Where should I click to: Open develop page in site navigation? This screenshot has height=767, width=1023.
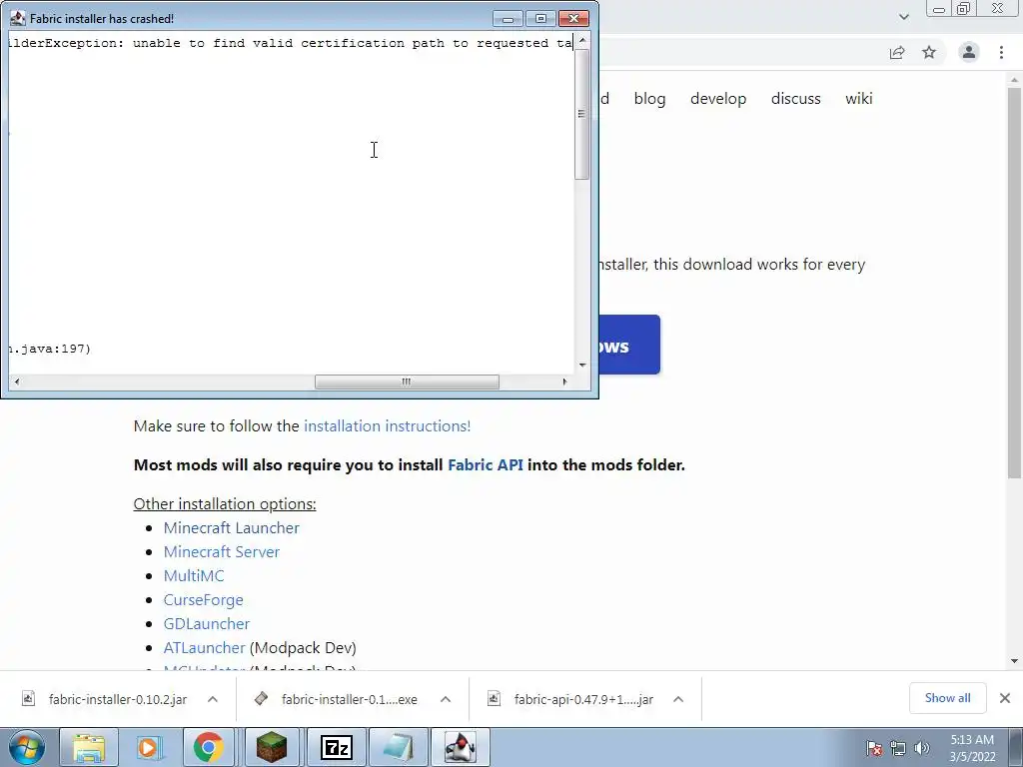tap(718, 99)
